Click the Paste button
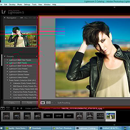 pos(30,103)
